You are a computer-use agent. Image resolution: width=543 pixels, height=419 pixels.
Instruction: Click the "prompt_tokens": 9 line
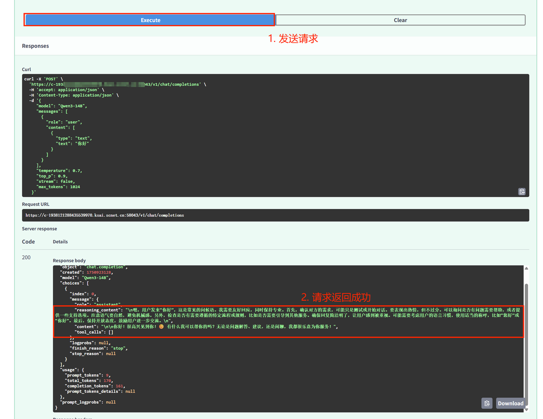click(x=88, y=375)
